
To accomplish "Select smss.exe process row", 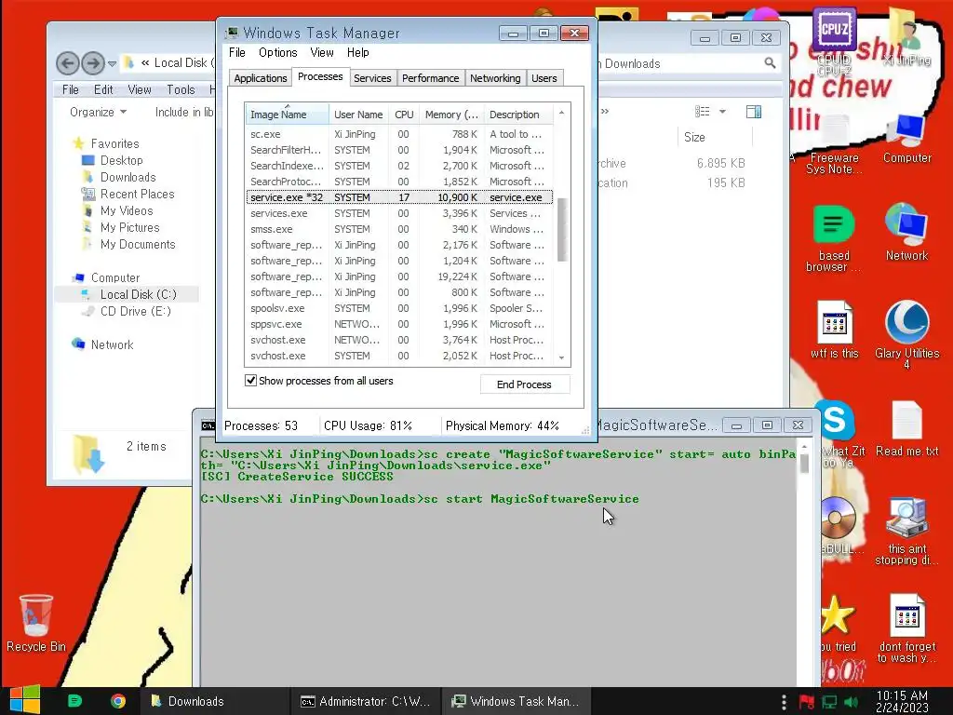I will pos(399,229).
